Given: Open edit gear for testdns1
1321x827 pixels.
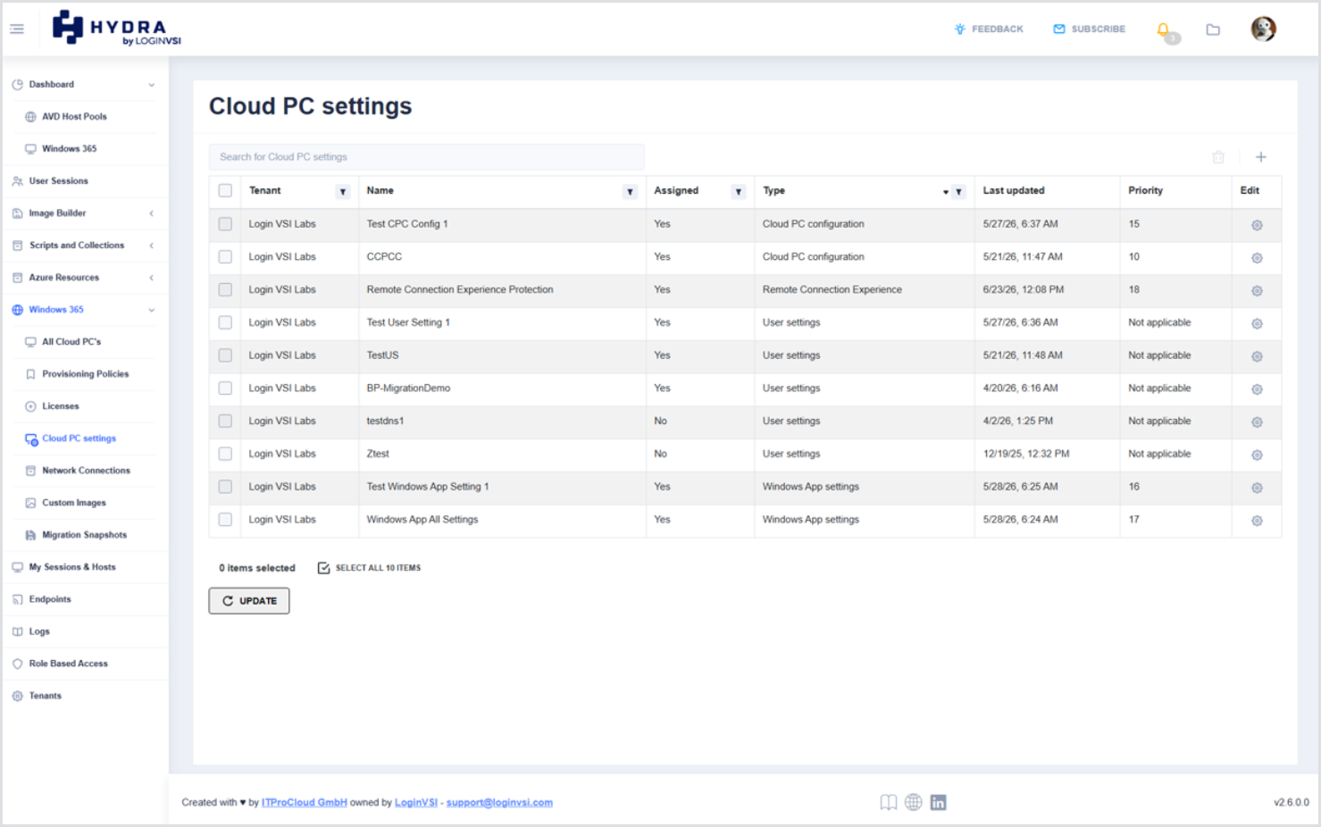Looking at the screenshot, I should click(1257, 422).
